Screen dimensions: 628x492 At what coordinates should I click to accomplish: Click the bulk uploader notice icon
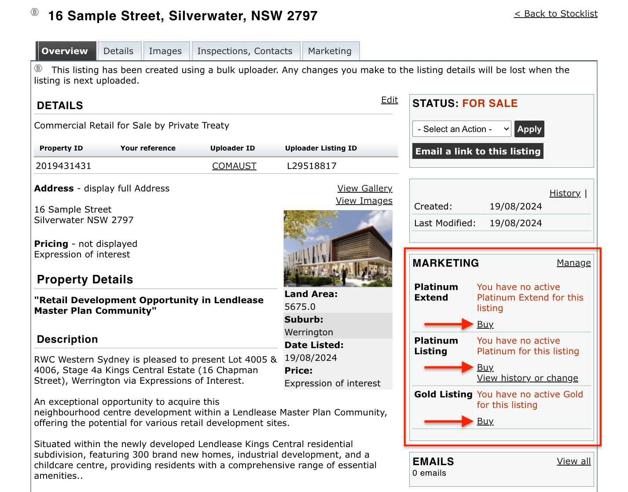pos(39,68)
